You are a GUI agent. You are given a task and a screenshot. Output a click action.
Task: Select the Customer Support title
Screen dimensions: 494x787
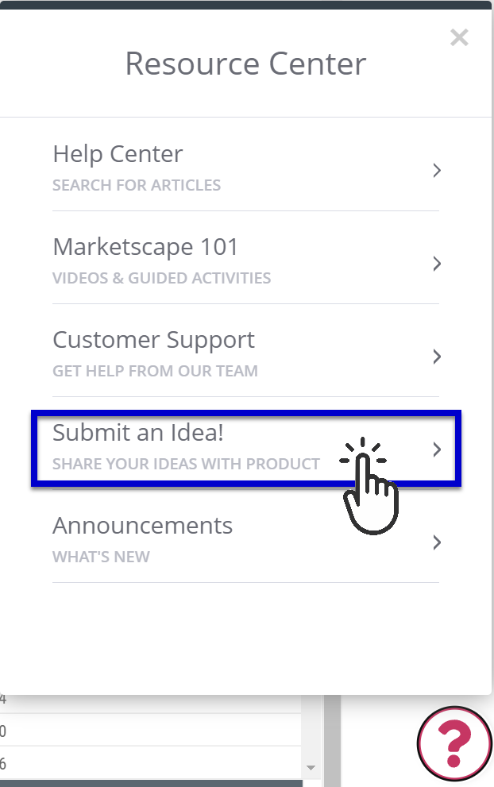point(153,341)
